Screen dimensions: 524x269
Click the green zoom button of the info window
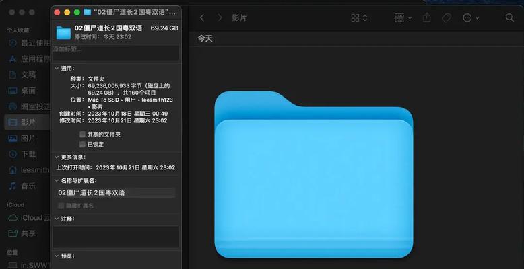pos(77,12)
